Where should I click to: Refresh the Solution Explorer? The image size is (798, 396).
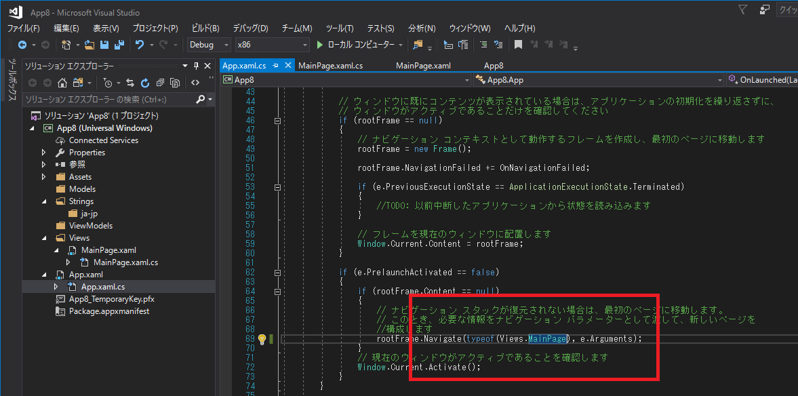(x=145, y=83)
